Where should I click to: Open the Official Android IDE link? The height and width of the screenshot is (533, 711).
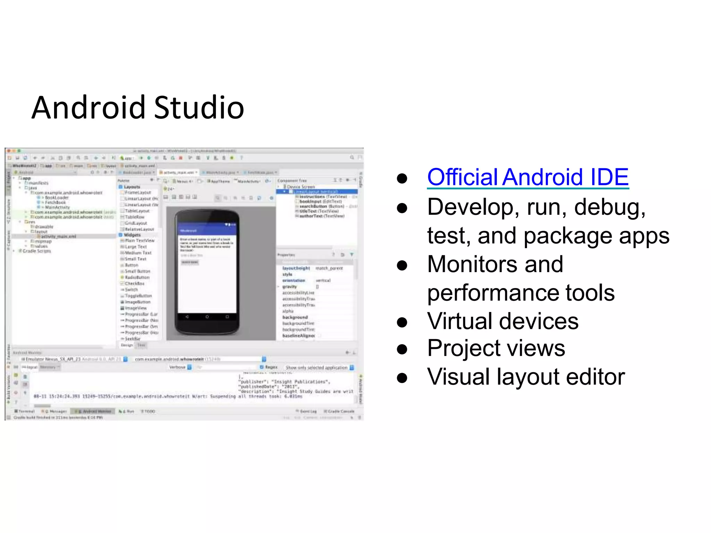point(528,177)
